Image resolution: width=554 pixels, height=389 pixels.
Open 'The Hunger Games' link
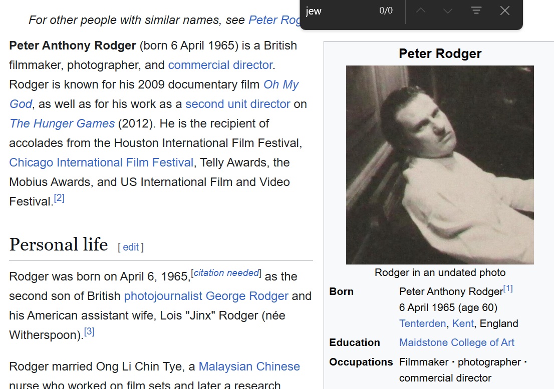coord(62,123)
